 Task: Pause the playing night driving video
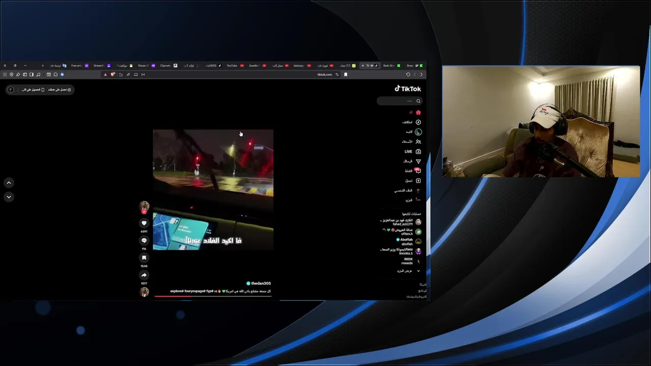pyautogui.click(x=213, y=190)
